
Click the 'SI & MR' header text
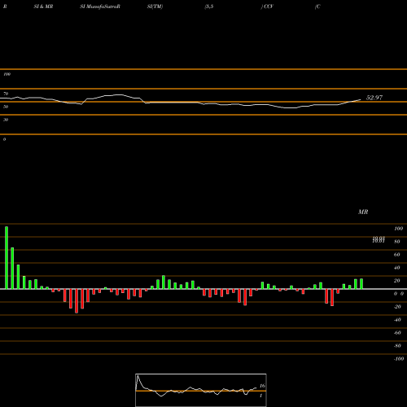tap(43, 7)
